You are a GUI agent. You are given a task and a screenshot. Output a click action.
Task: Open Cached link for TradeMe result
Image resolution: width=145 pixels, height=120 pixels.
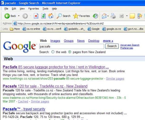pos(23,101)
